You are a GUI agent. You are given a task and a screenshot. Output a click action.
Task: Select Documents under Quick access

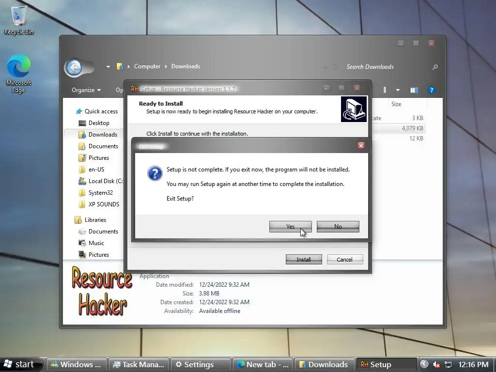pyautogui.click(x=98, y=146)
